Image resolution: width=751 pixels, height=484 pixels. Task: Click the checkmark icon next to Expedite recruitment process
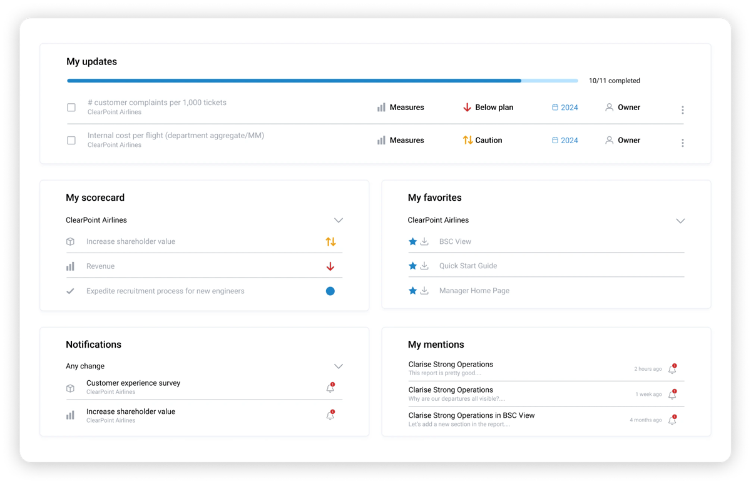[70, 291]
